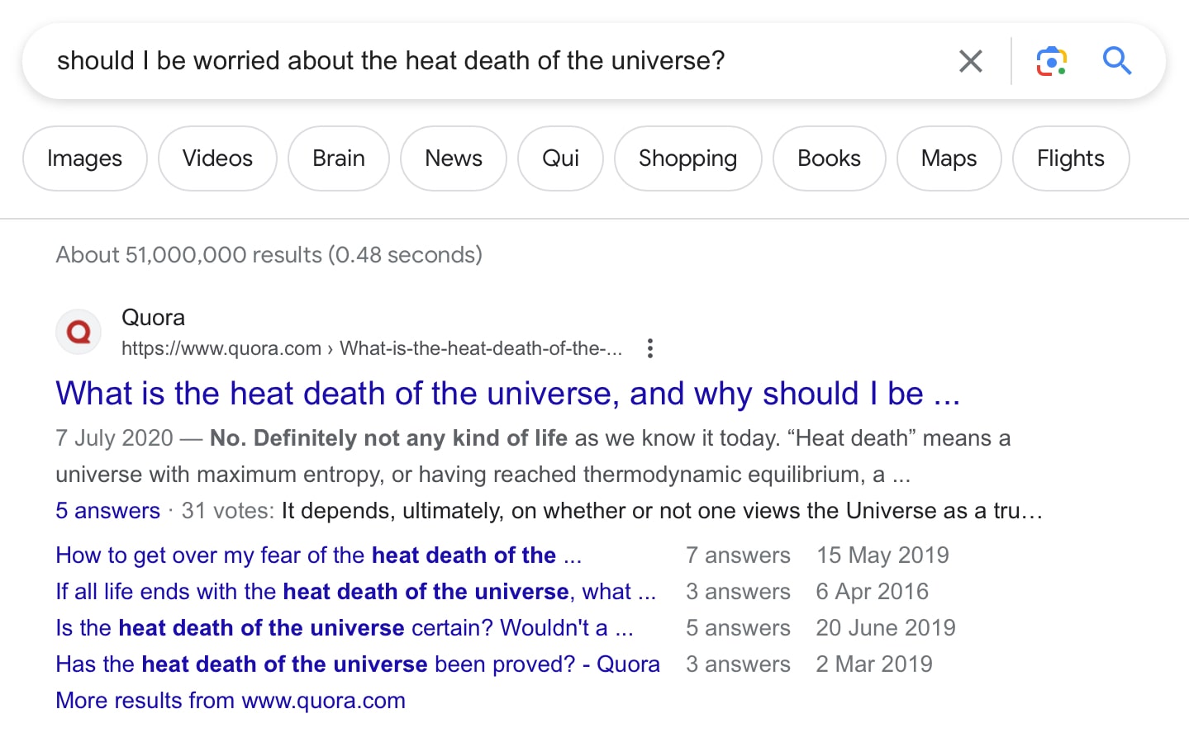Select the Shopping filter
The height and width of the screenshot is (742, 1189).
687,158
